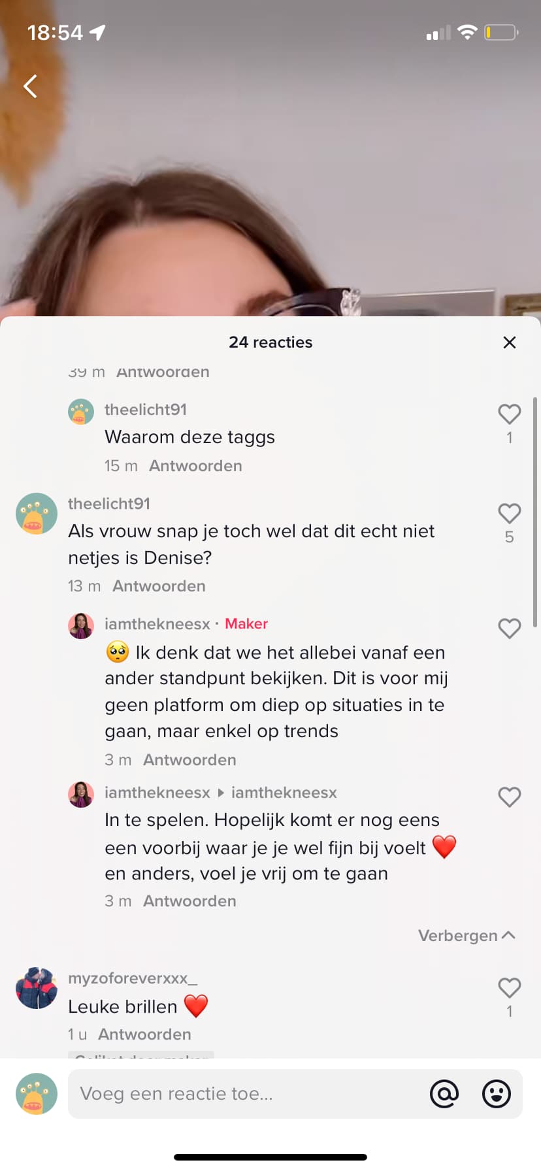Like the 'Waarom deze taggs' comment
541x1171 pixels.
click(510, 414)
